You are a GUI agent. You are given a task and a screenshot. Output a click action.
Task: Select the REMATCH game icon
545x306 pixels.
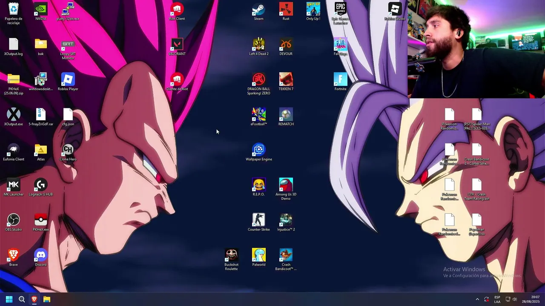click(x=286, y=117)
